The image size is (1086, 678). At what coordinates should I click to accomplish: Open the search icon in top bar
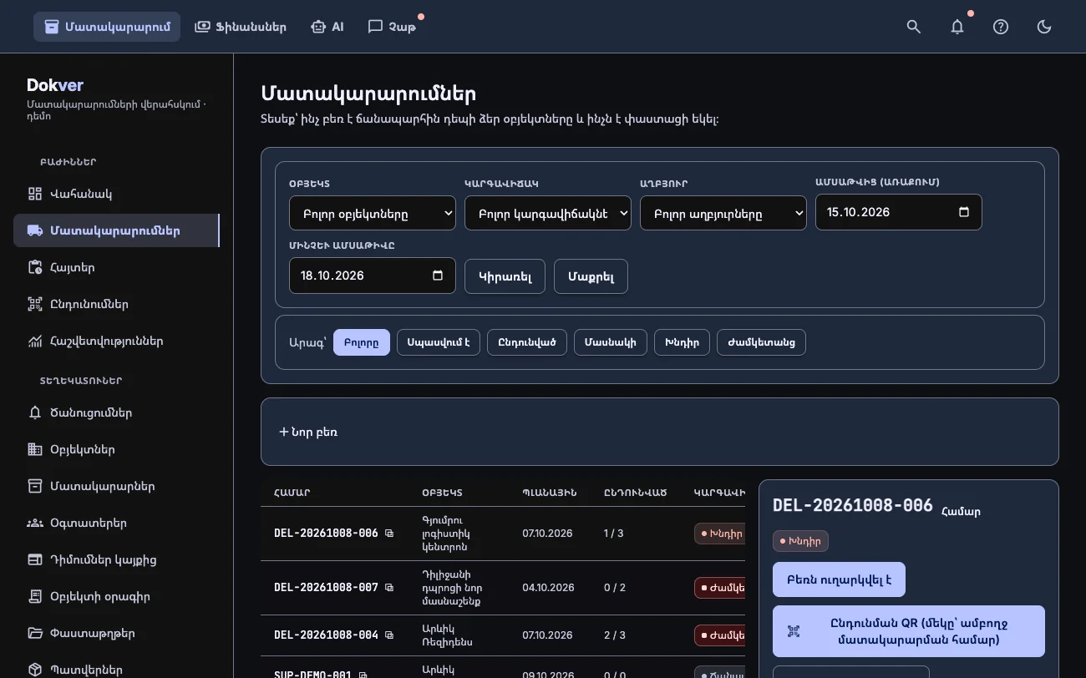point(914,27)
